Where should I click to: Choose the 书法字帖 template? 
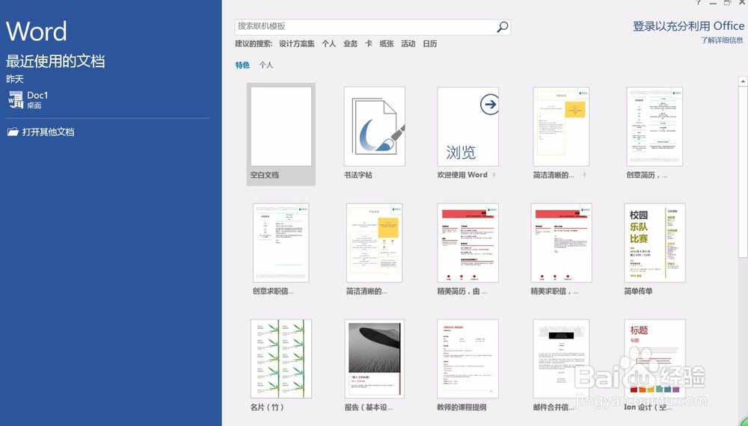pos(375,126)
